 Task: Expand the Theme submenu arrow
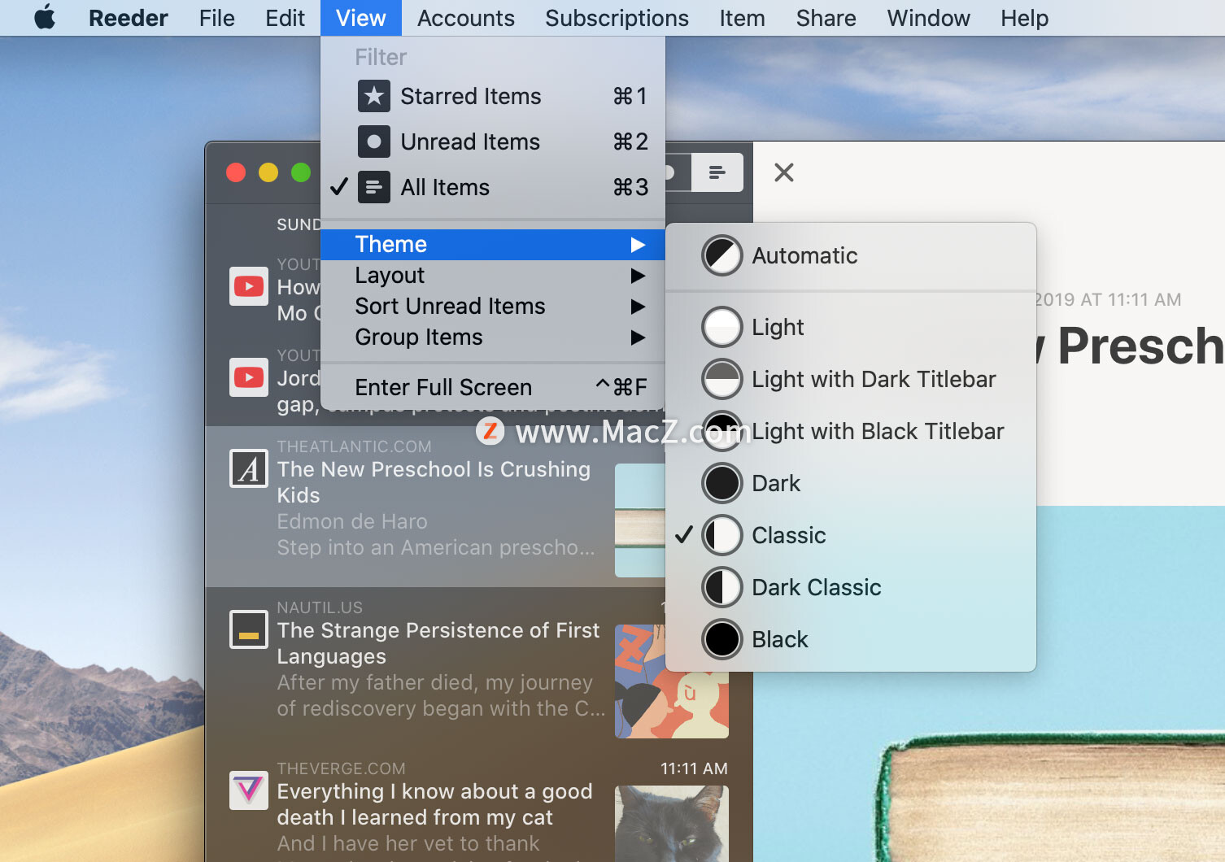(x=639, y=245)
